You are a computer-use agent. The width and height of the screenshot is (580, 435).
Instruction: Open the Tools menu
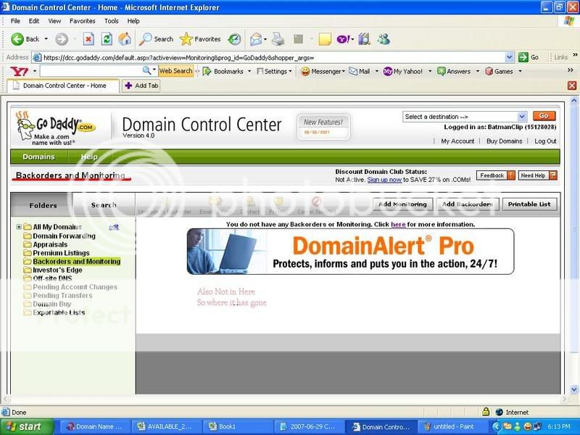pyautogui.click(x=112, y=21)
